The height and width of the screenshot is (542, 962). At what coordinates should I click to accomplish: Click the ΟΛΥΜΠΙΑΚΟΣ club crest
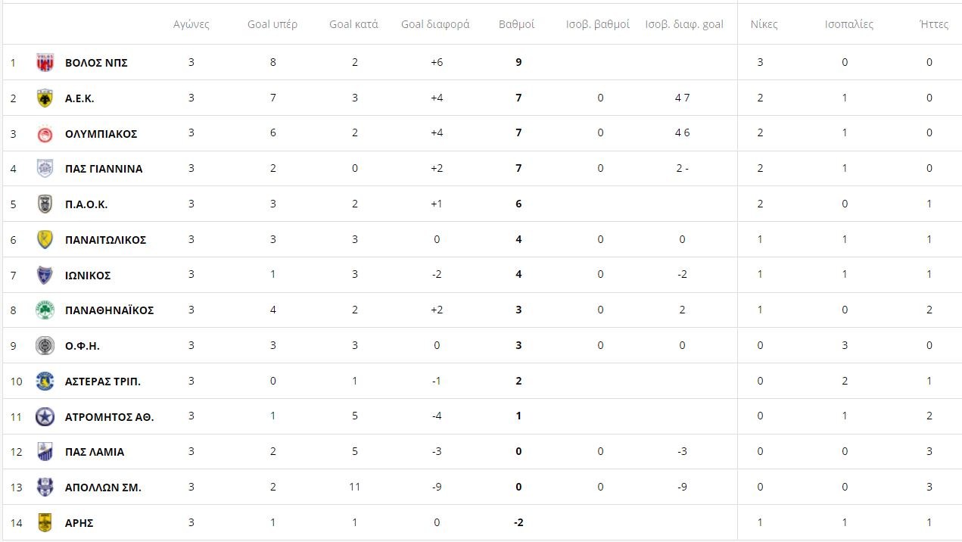pos(45,134)
